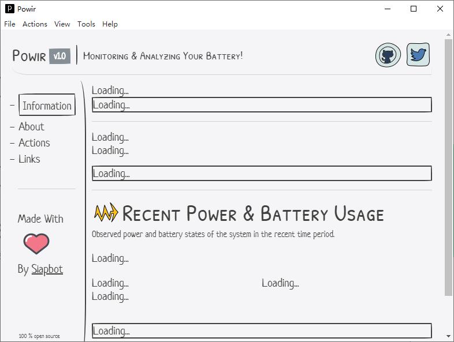
Task: Click the vertical scrollbar thumb
Action: (448, 167)
